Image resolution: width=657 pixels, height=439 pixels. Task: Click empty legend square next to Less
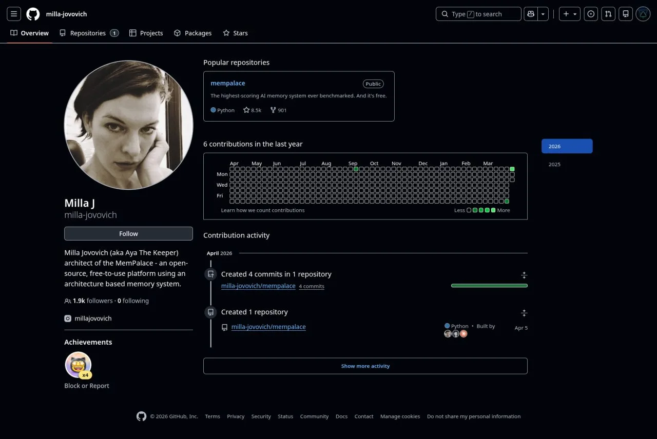coord(469,210)
